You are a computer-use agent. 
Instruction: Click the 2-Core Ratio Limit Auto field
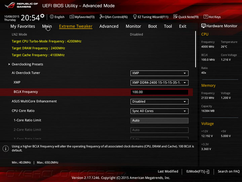pos(159,130)
